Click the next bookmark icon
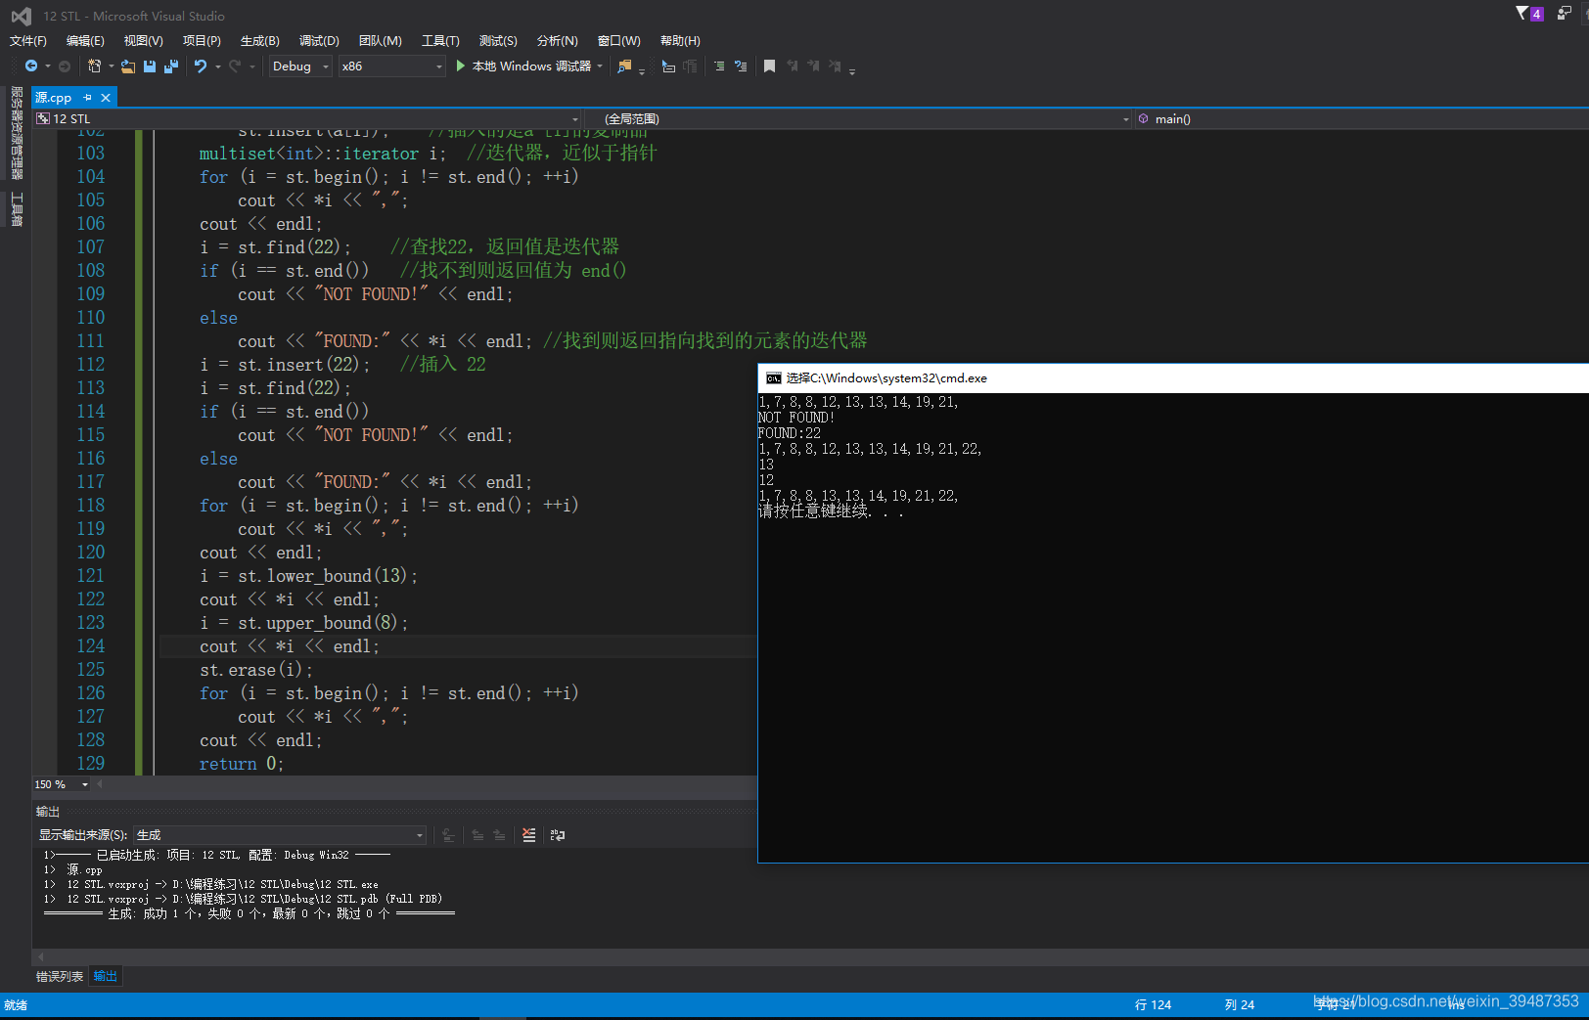Image resolution: width=1589 pixels, height=1020 pixels. [813, 66]
